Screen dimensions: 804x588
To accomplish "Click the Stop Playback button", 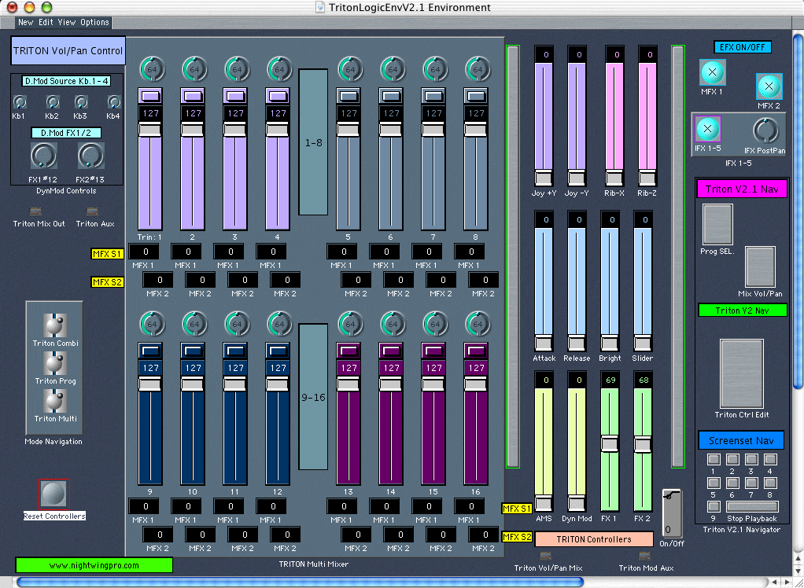I will [751, 506].
